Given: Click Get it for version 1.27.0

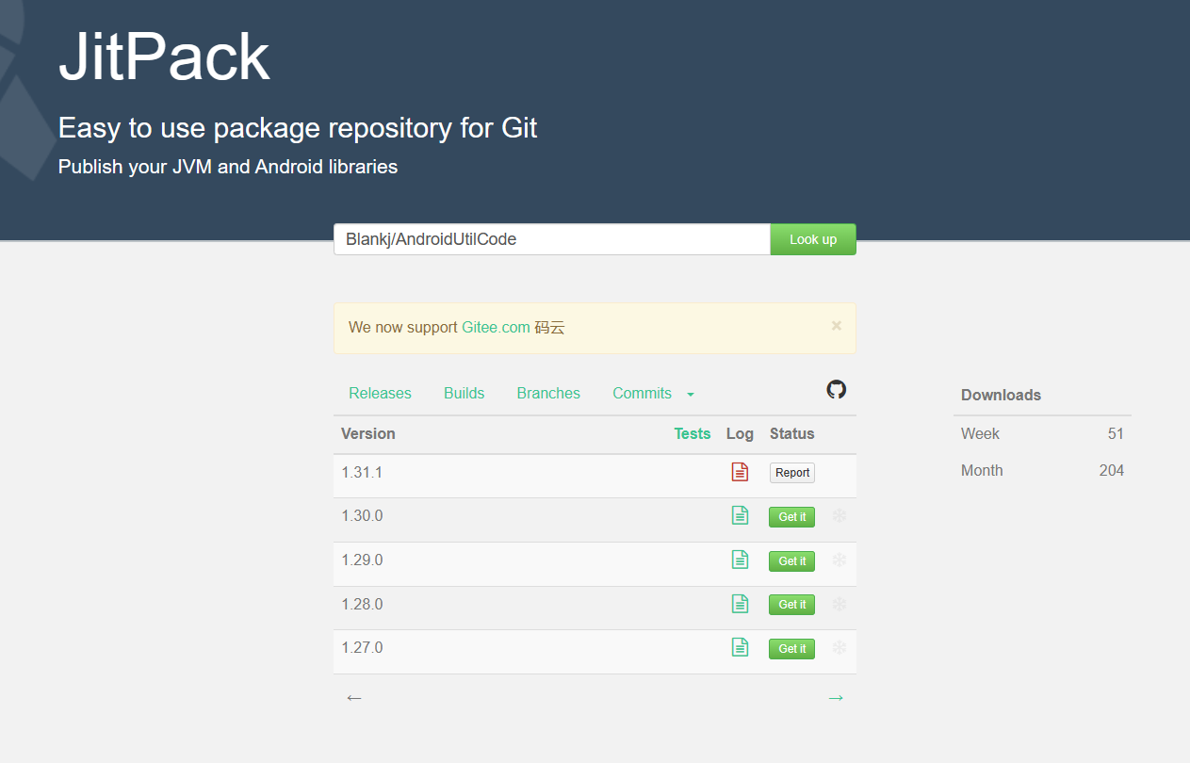Looking at the screenshot, I should pos(791,649).
